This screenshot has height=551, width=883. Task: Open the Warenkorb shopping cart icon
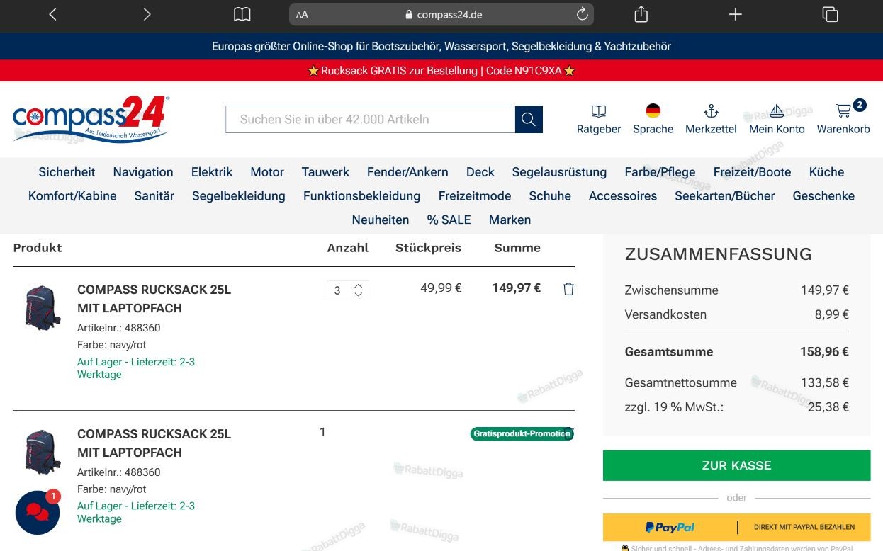click(x=843, y=111)
